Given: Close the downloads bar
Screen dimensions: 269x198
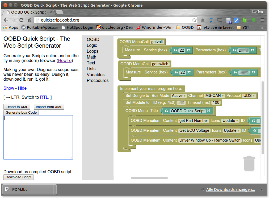Looking at the screenshot, I should pyautogui.click(x=262, y=189).
